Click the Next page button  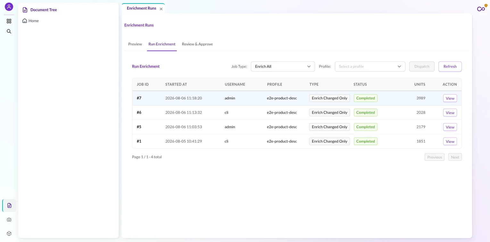click(455, 157)
